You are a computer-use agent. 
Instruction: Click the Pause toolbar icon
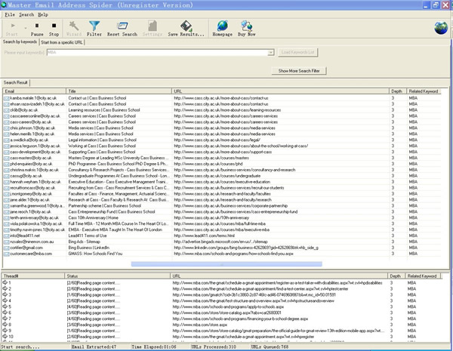click(x=36, y=27)
